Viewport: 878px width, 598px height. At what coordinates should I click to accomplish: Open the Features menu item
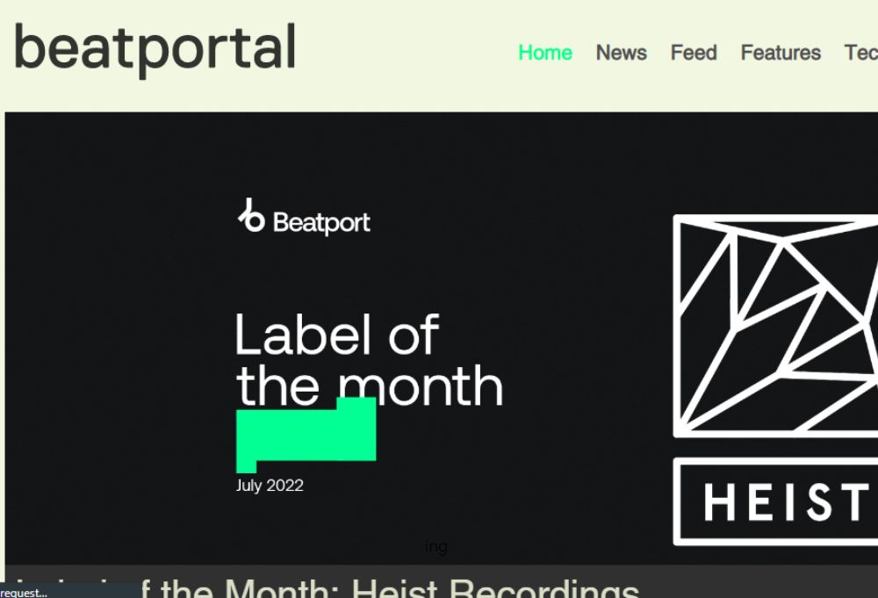(x=781, y=53)
